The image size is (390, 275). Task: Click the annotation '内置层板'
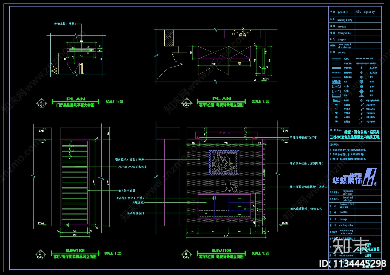(x=138, y=203)
